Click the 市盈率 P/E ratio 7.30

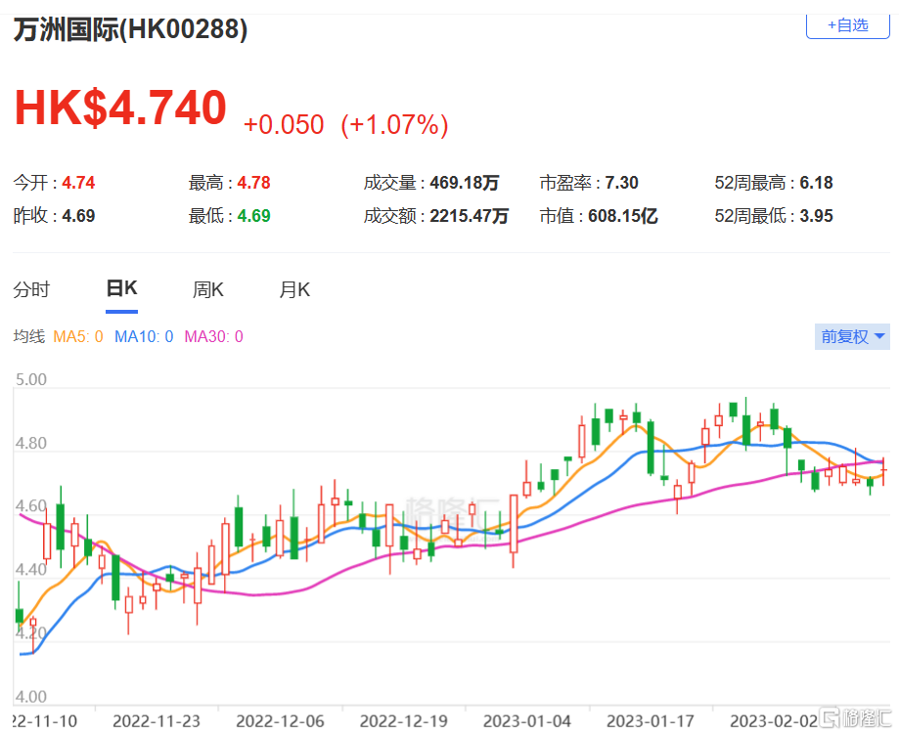click(x=621, y=183)
